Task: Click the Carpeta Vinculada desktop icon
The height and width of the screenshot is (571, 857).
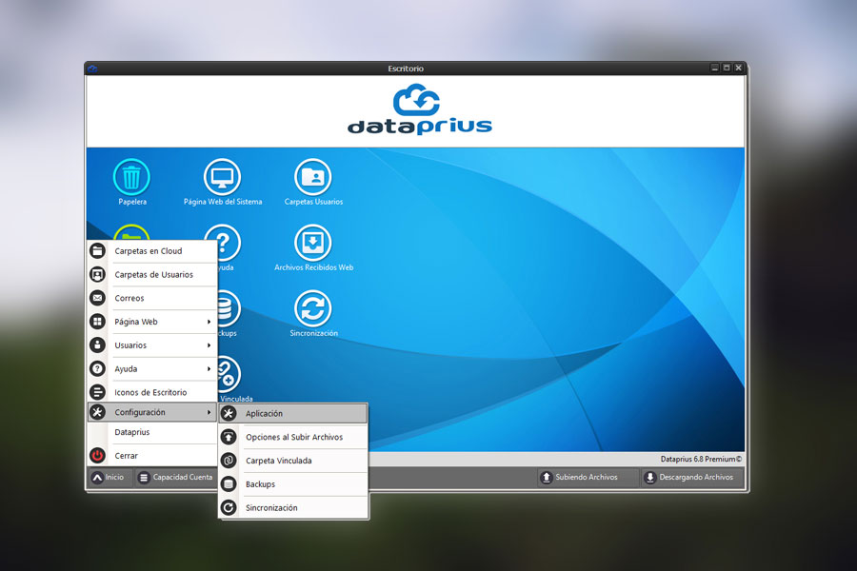Action: pos(229,374)
